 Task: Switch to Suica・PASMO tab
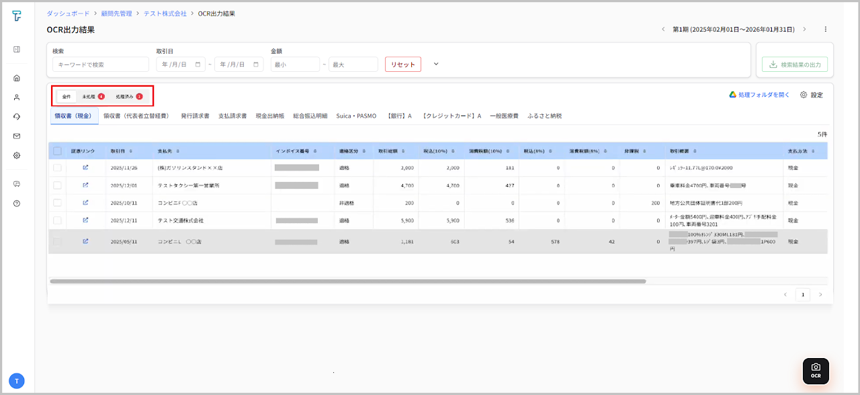tap(356, 116)
